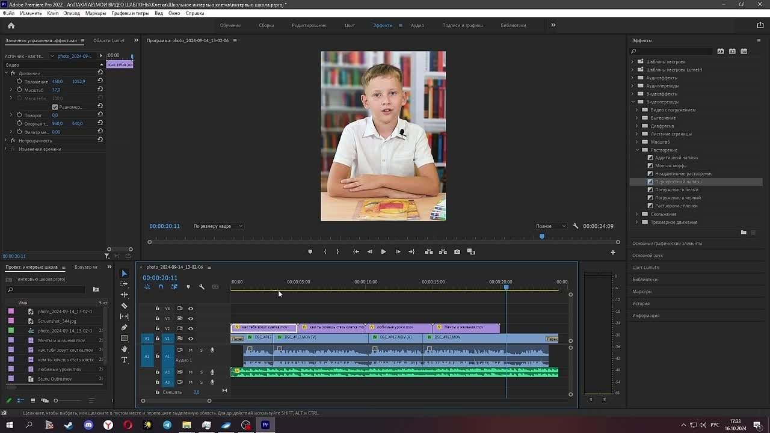
Task: Click the camera icon to export a frame
Action: point(457,251)
